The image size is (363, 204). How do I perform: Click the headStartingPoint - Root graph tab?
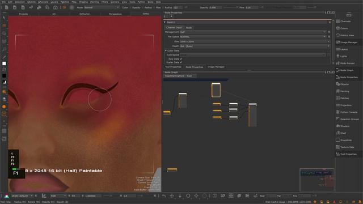click(180, 76)
